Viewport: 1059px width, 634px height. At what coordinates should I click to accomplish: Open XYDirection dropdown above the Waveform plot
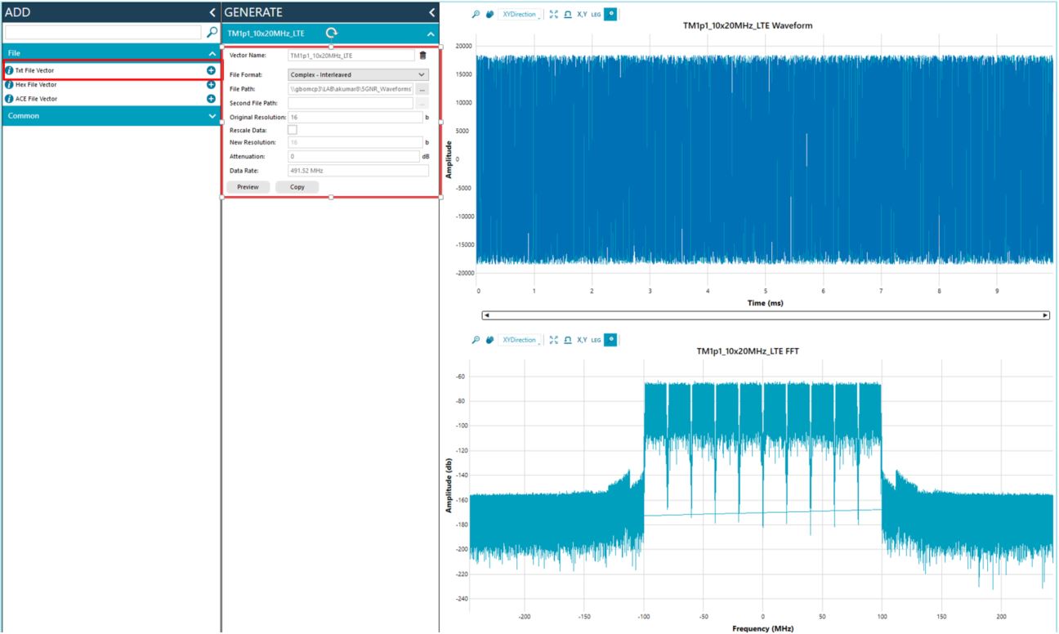(520, 15)
